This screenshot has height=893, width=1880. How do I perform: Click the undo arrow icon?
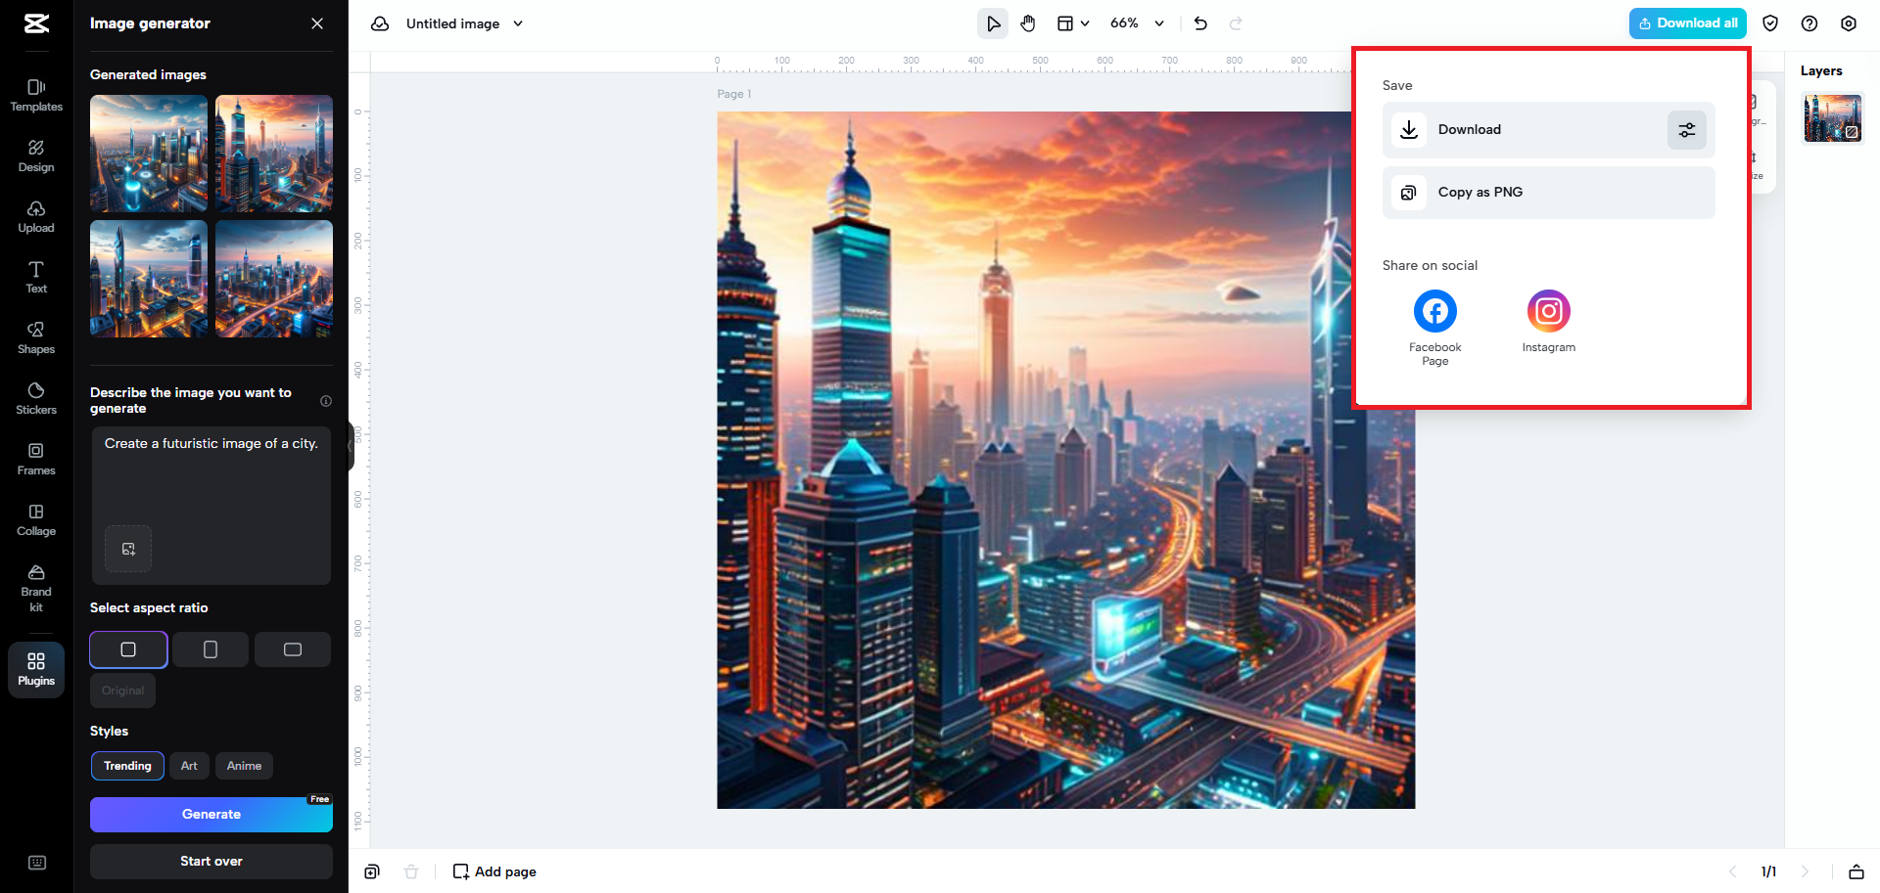(1200, 23)
